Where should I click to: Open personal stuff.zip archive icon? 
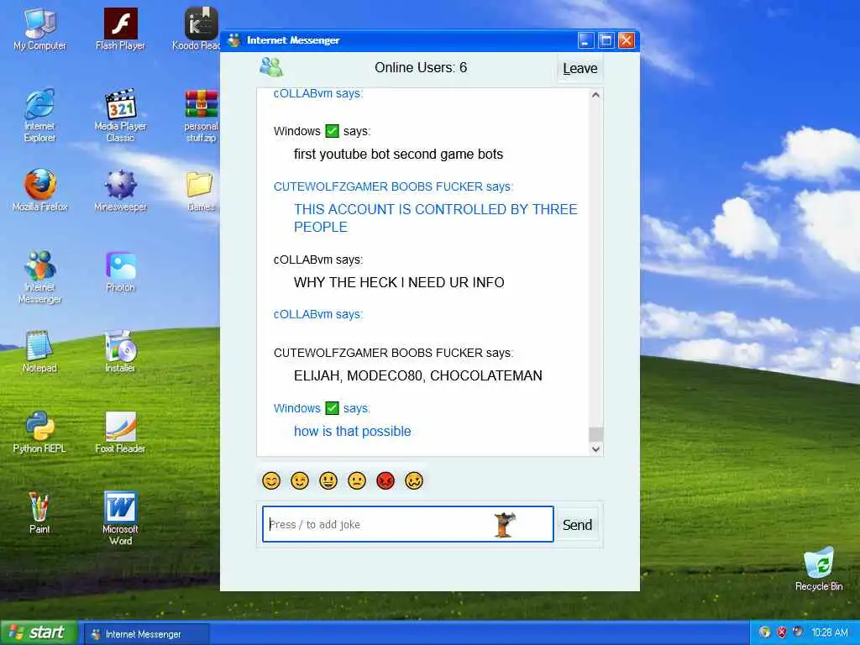202,115
